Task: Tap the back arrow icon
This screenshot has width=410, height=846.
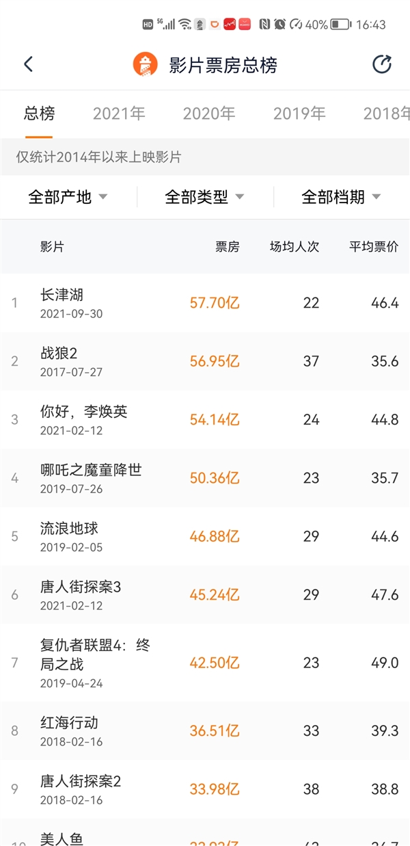Action: pos(28,64)
